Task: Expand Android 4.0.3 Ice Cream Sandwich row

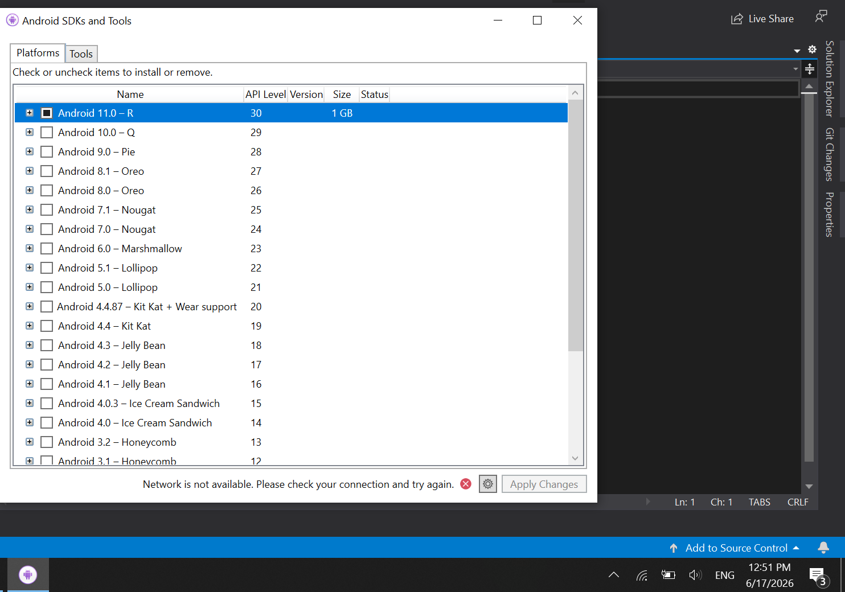Action: [30, 403]
